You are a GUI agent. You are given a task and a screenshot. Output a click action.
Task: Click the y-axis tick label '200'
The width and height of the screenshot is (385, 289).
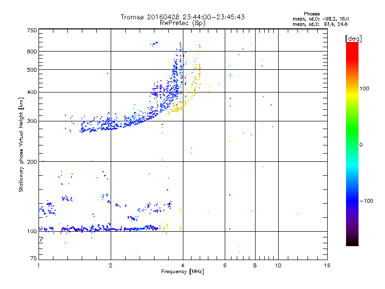pyautogui.click(x=32, y=162)
